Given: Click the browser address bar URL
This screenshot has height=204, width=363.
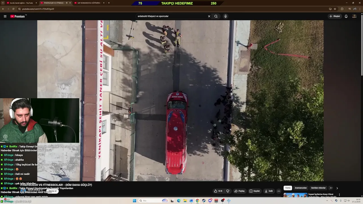Looking at the screenshot, I should [38, 9].
